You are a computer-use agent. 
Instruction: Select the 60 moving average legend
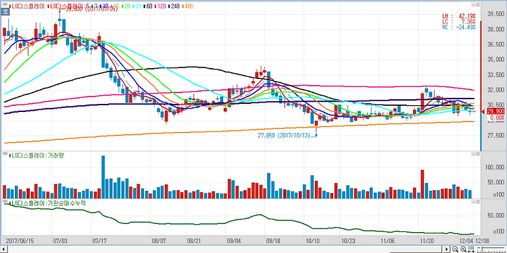tap(147, 6)
